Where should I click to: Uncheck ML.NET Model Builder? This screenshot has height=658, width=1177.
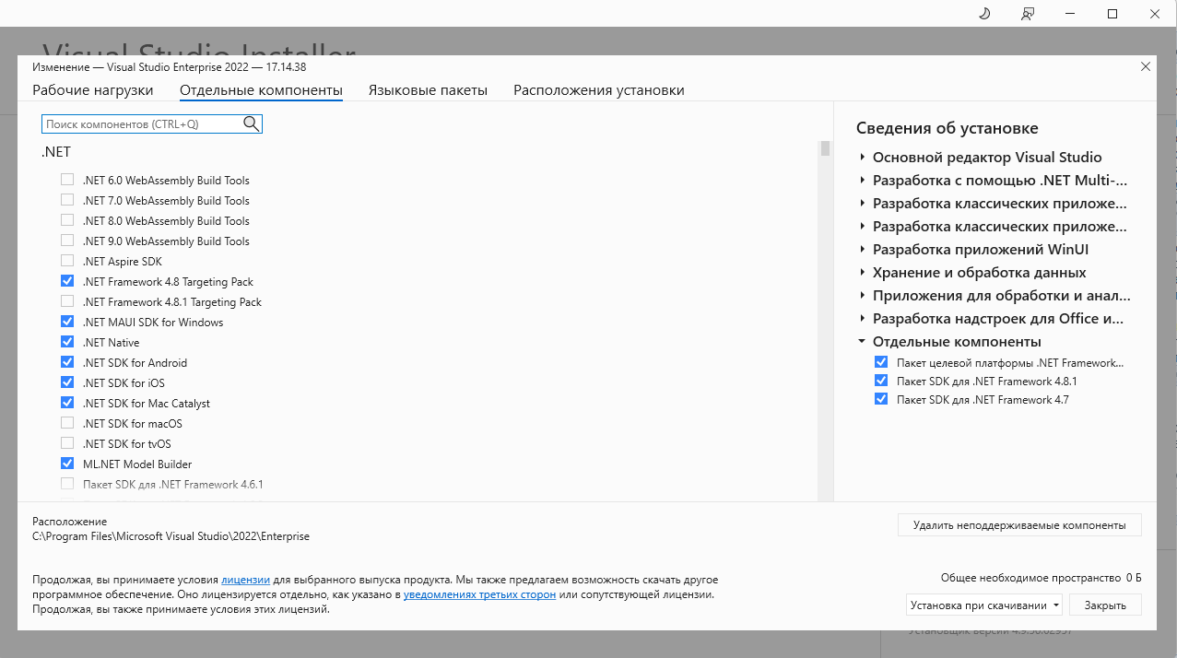67,464
